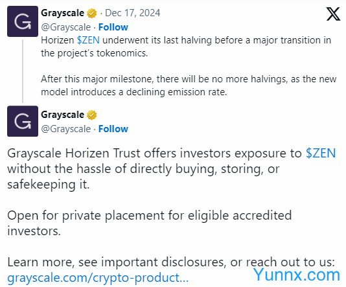
Task: Follow Grayscale from the first tweet
Action: [113, 27]
